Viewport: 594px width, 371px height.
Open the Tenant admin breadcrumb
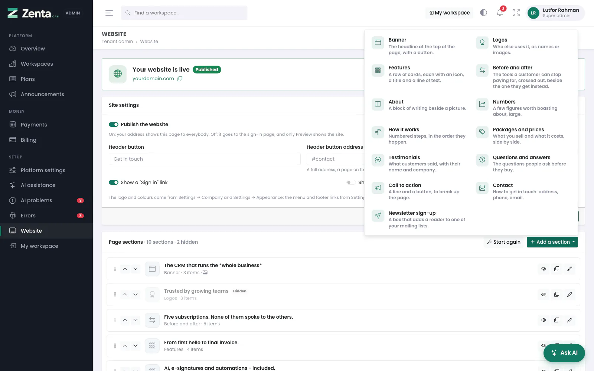pyautogui.click(x=117, y=42)
